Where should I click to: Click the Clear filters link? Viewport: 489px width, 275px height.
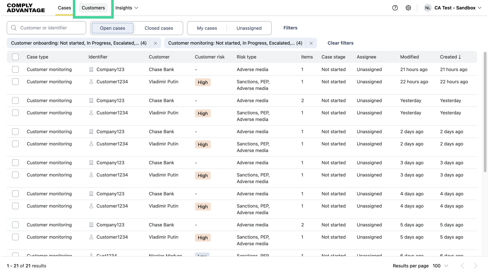coord(340,43)
